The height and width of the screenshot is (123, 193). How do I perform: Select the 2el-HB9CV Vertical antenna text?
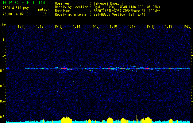tap(119, 14)
